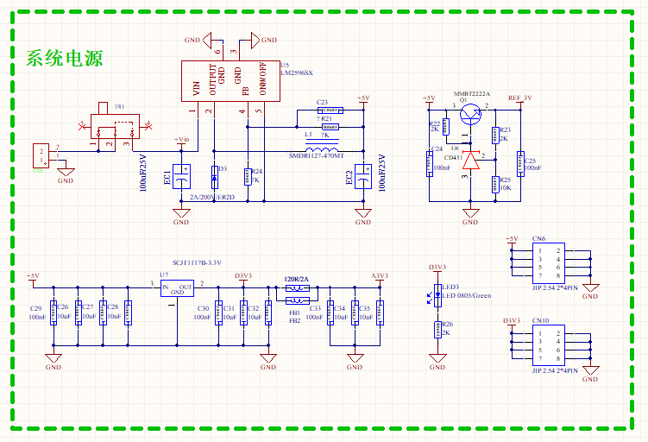
Task: Select electrolytic capacitor EC1
Action: pos(181,176)
